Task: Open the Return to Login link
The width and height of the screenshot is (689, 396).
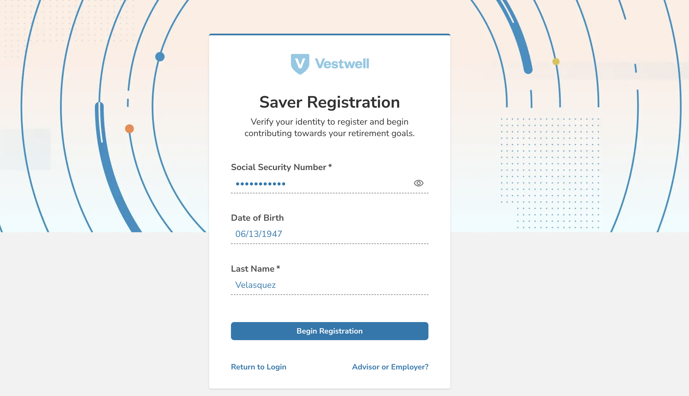Action: 258,367
